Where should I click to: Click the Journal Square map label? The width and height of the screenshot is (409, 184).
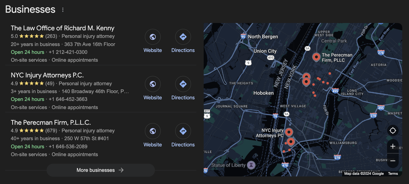[x=232, y=106]
